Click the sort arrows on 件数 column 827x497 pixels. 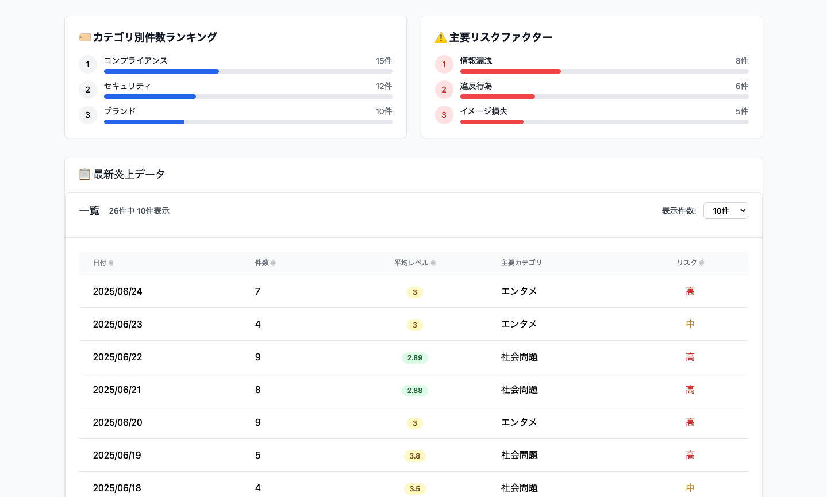[273, 263]
